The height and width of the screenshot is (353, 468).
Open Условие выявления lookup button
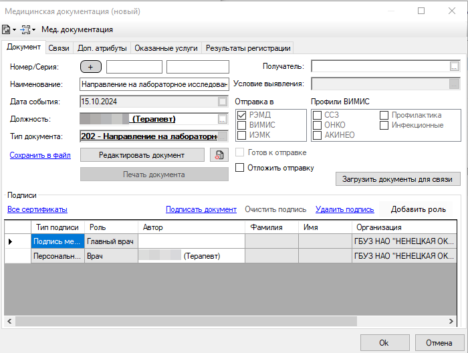454,84
